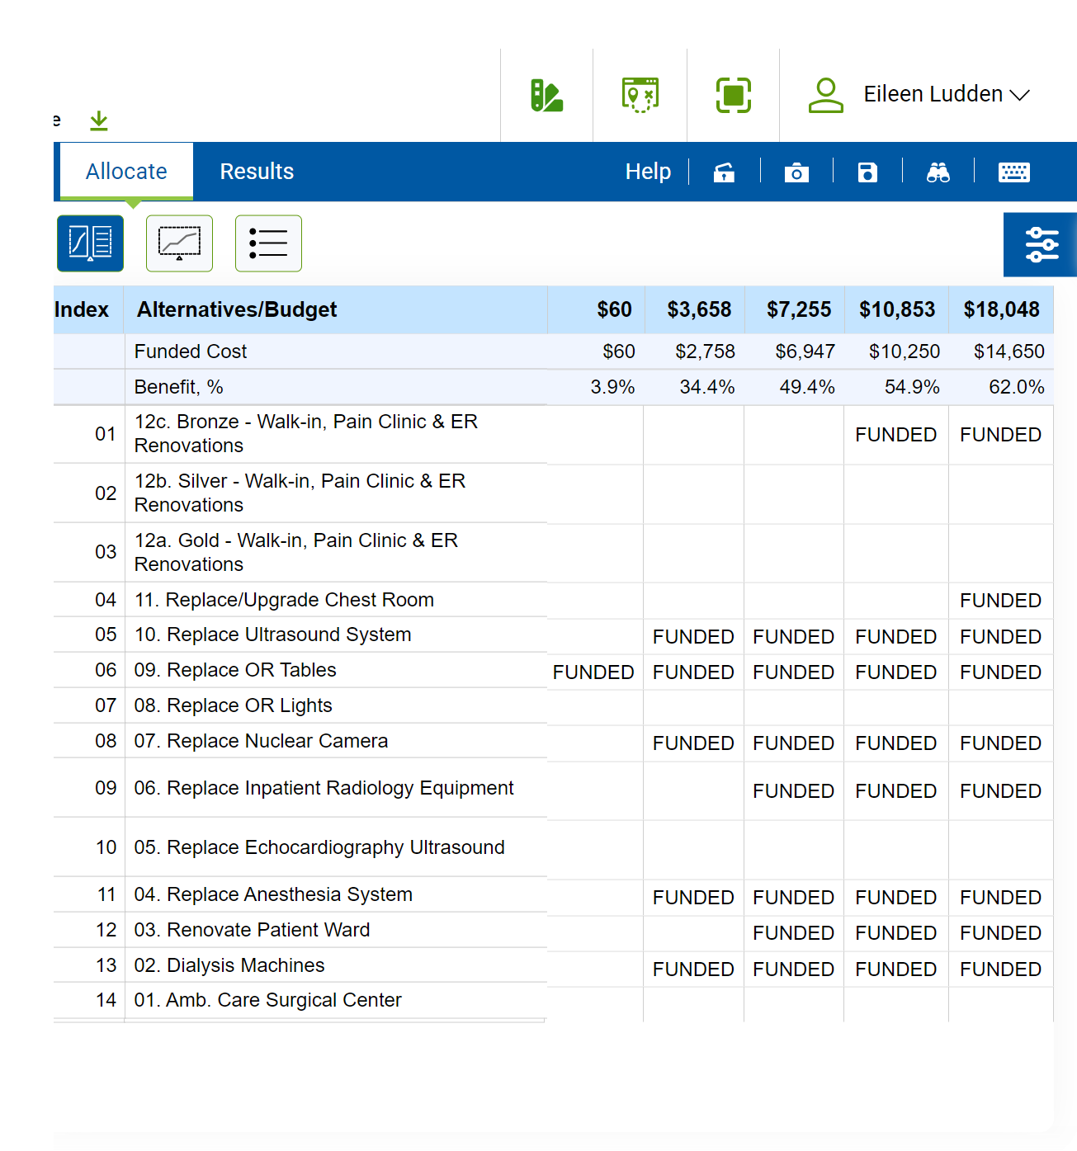This screenshot has height=1151, width=1077.
Task: Switch to the Allocate tab
Action: click(x=126, y=172)
